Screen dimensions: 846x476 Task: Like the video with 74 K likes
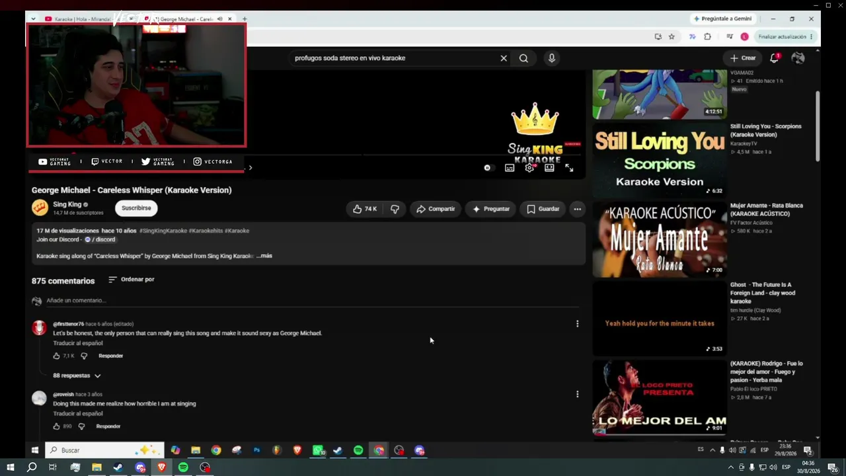365,209
